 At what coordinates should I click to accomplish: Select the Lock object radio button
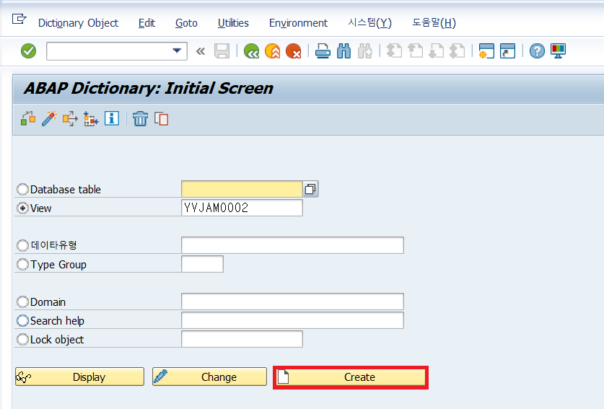22,340
